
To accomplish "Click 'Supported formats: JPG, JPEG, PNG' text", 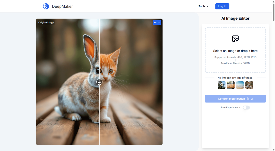I will point(235,57).
